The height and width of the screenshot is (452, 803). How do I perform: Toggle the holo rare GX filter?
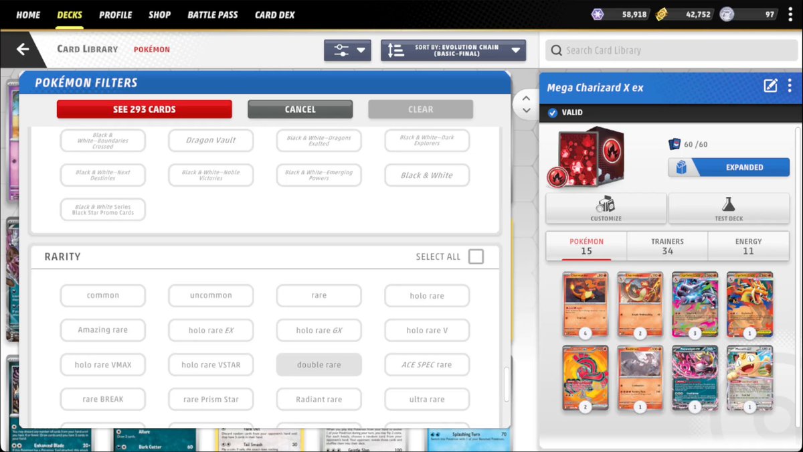pos(319,330)
